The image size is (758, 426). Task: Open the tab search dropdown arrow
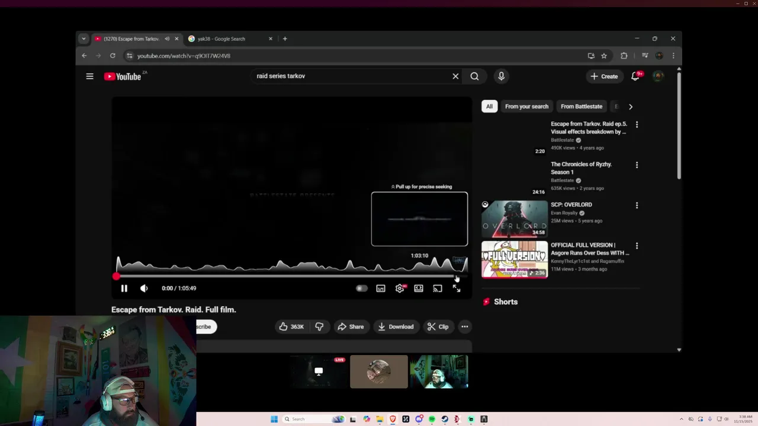point(83,39)
